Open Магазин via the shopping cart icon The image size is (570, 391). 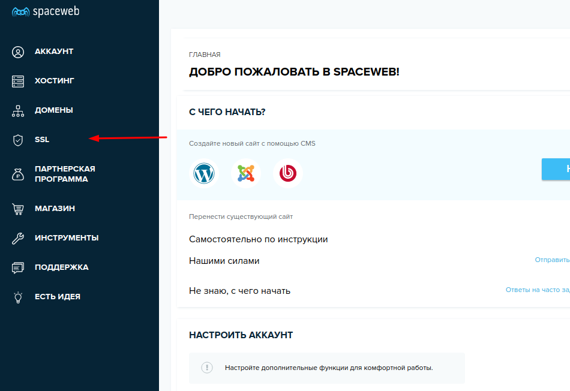[x=17, y=208]
